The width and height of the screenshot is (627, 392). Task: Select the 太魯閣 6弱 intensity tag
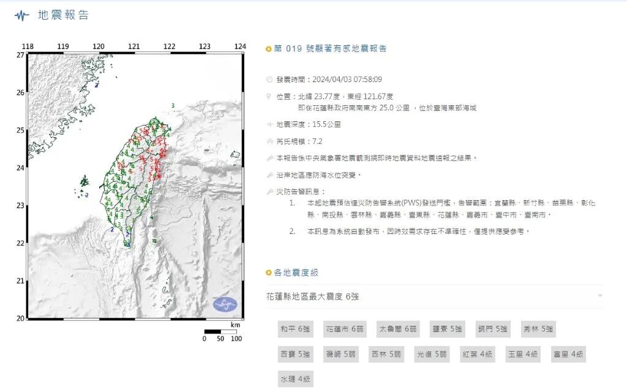click(398, 329)
